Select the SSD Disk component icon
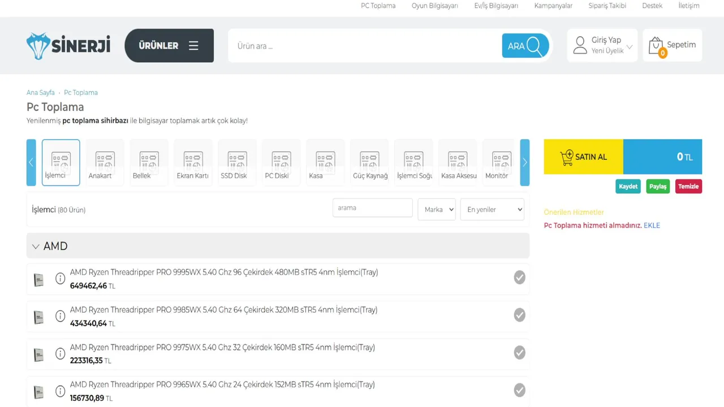 [x=238, y=163]
